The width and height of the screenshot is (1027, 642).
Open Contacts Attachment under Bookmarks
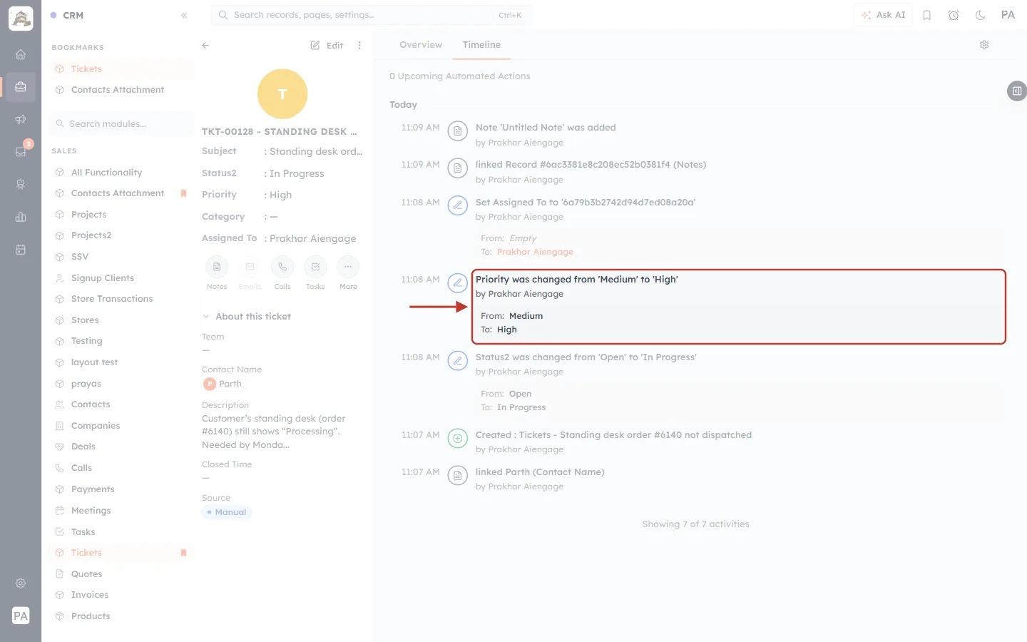[118, 90]
